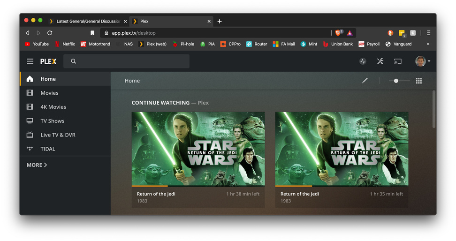
Task: Open a new browser tab
Action: coord(220,21)
